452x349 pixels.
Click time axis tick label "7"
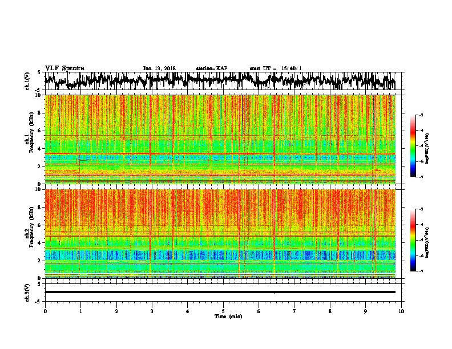coord(294,311)
